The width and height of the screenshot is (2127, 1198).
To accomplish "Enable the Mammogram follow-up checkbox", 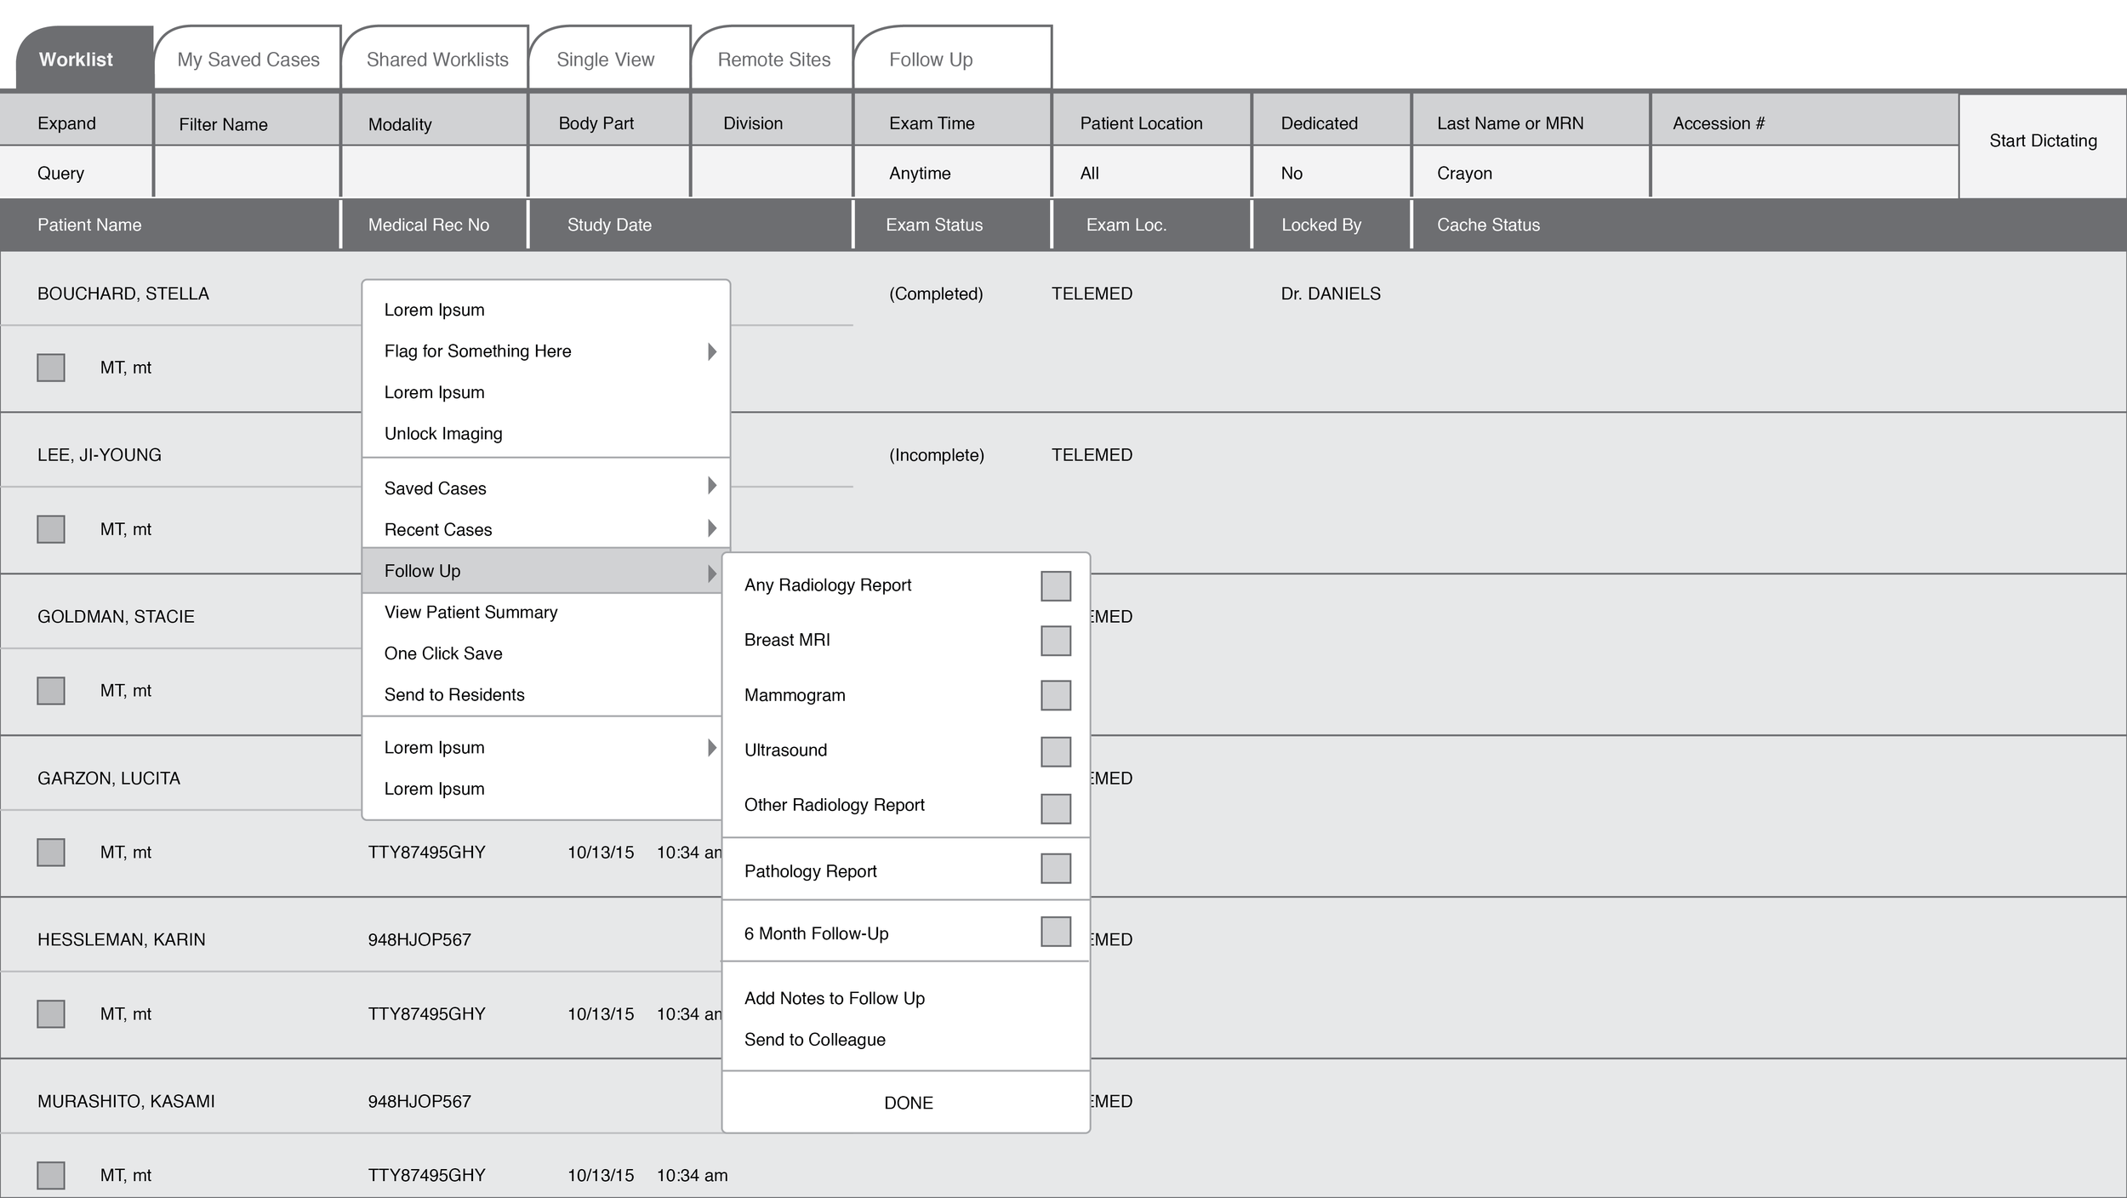I will [x=1056, y=695].
